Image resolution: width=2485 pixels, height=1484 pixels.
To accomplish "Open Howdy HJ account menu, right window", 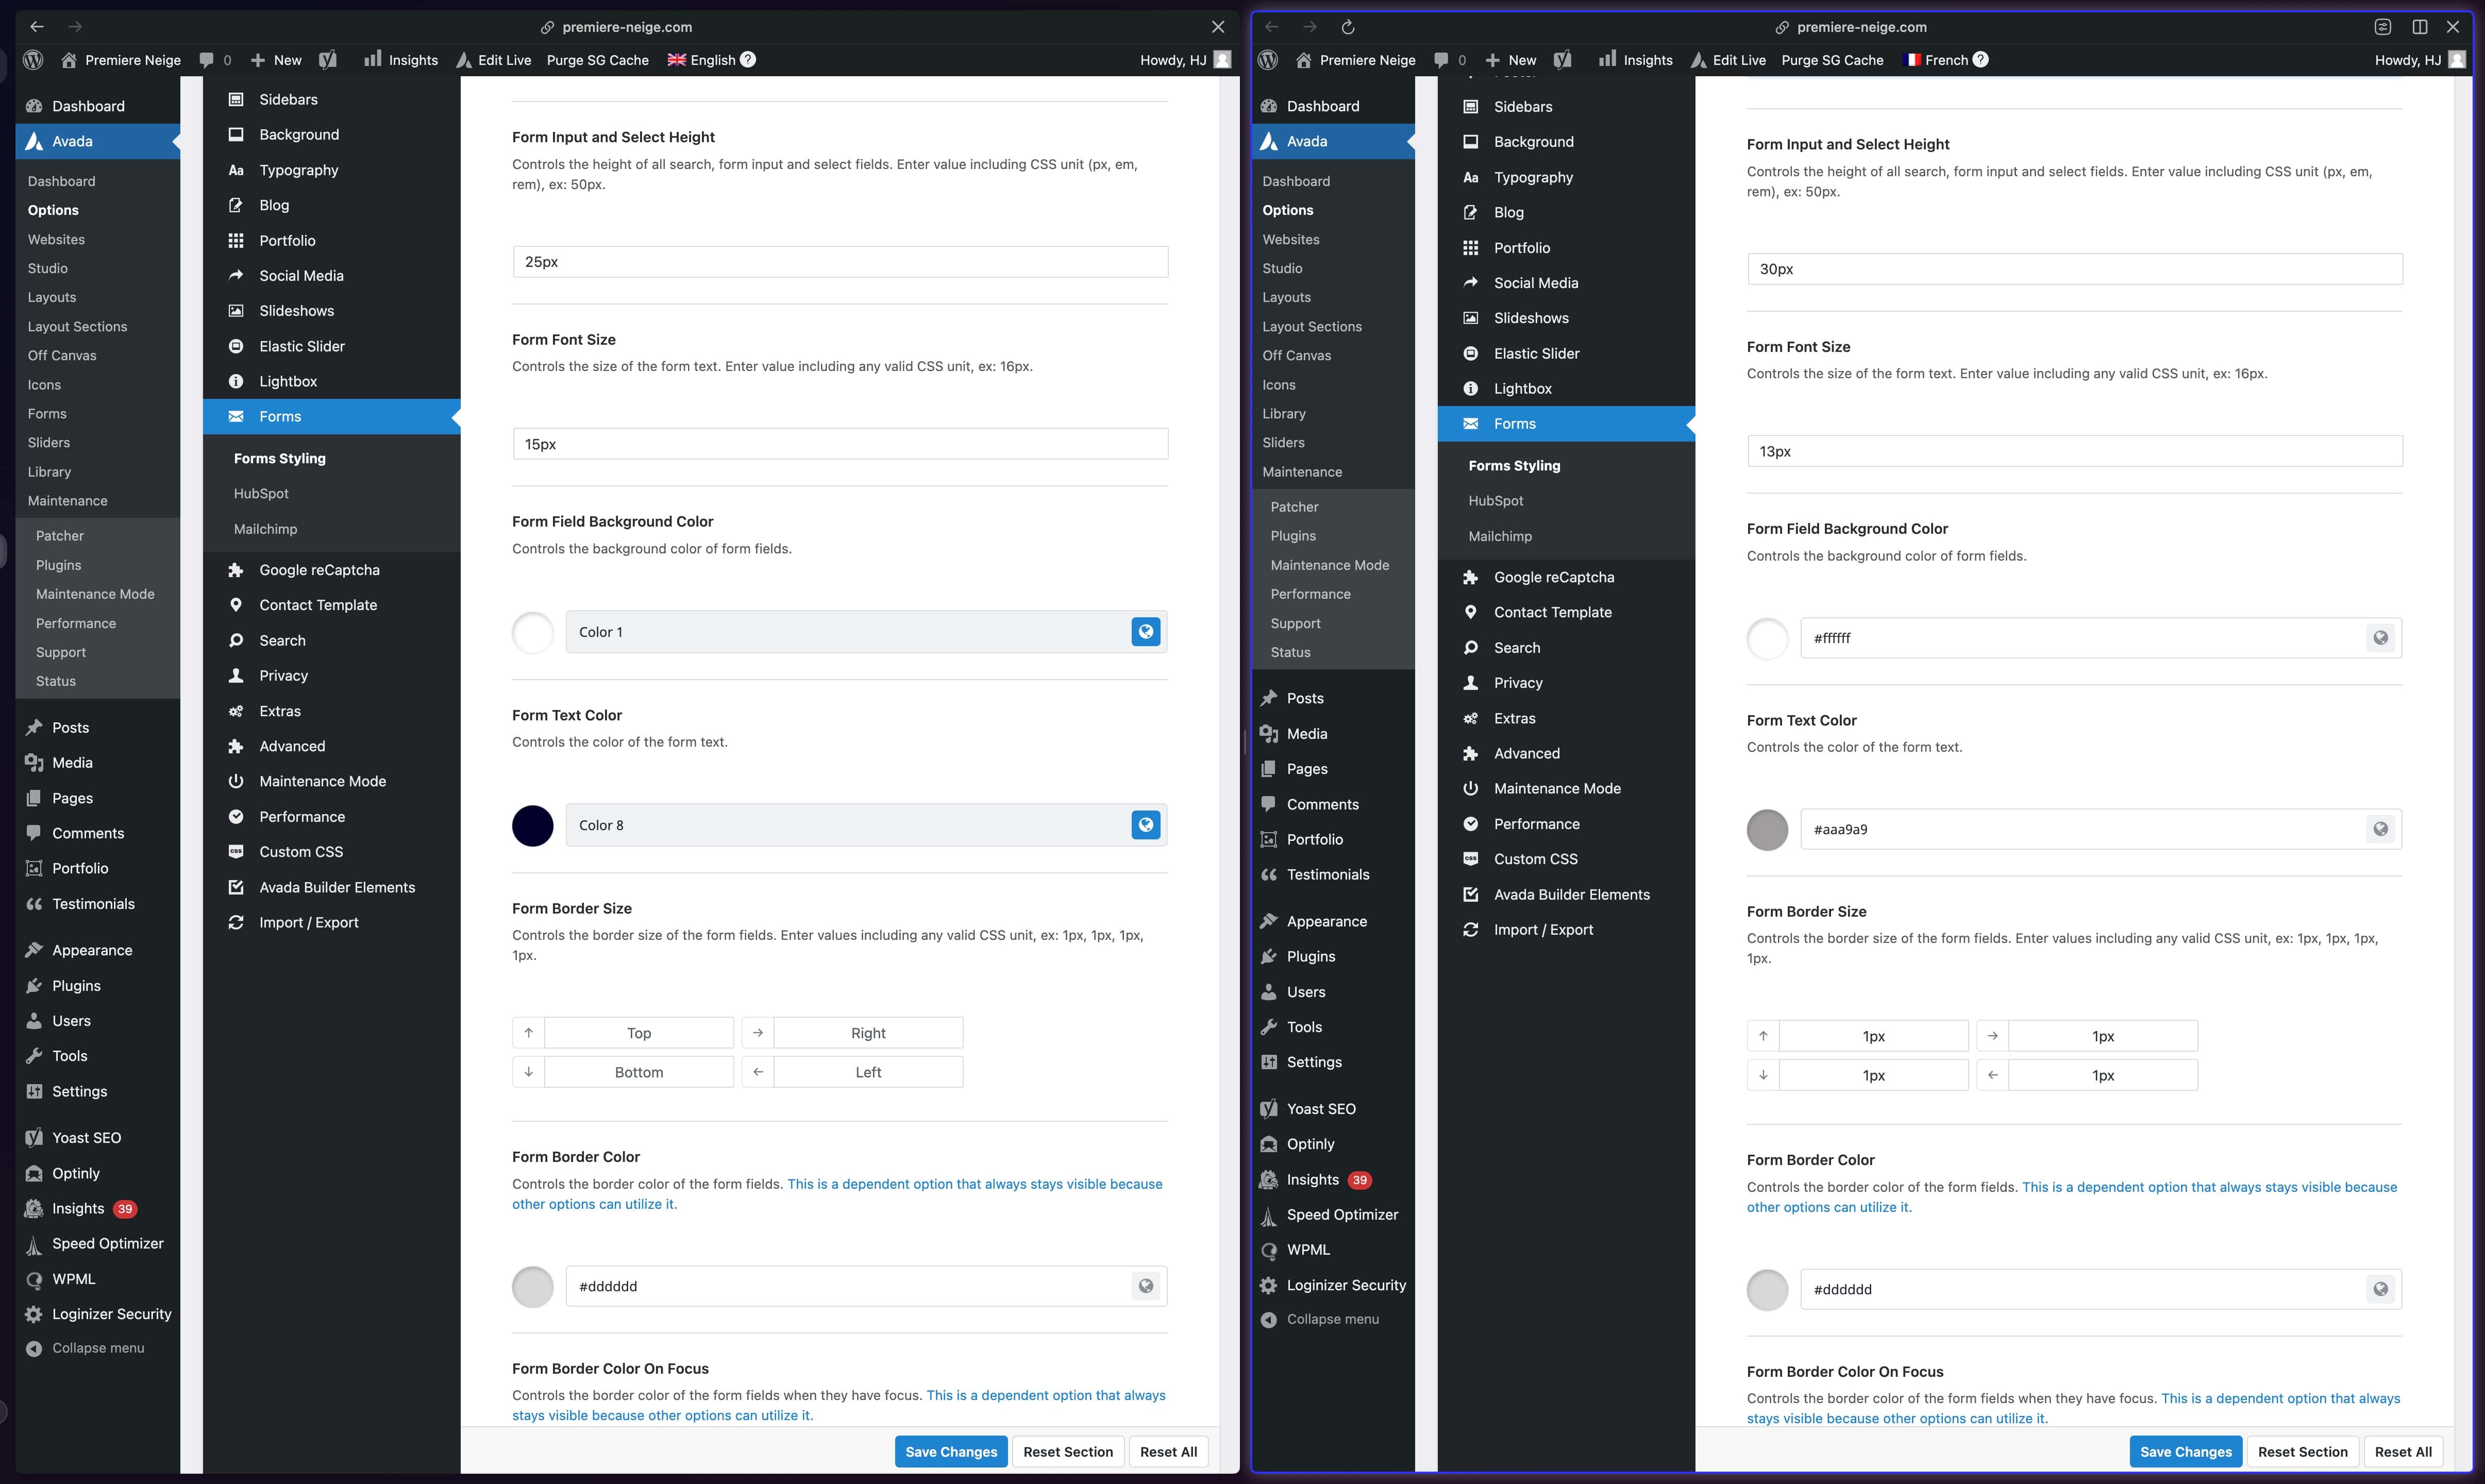I will coord(2419,60).
